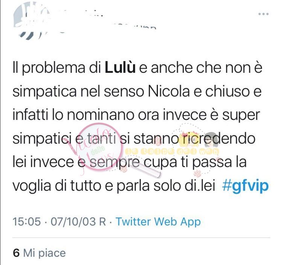This screenshot has height=265, width=282.
Task: Click the word Nicola in the tweet
Action: click(169, 91)
